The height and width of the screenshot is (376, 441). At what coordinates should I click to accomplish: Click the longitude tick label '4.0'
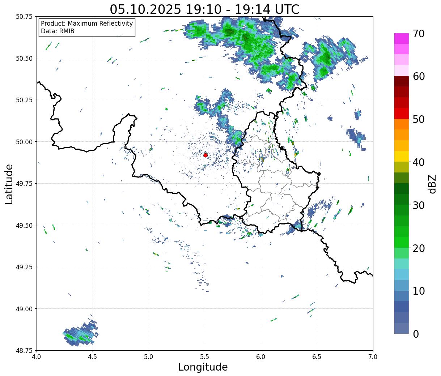[37, 357]
